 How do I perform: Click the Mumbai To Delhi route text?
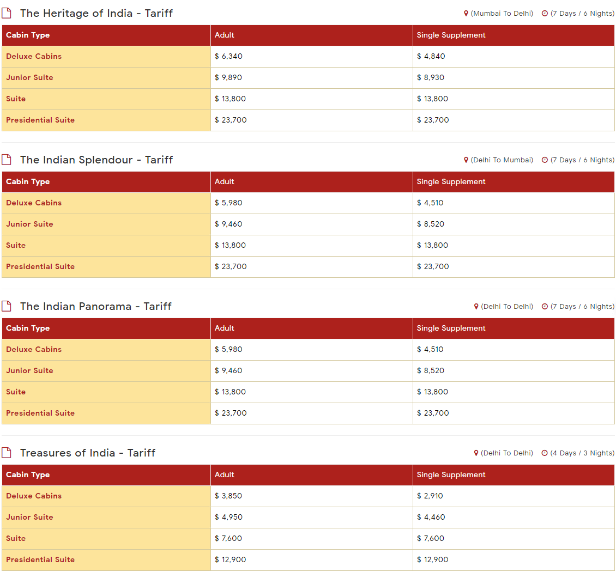click(502, 13)
